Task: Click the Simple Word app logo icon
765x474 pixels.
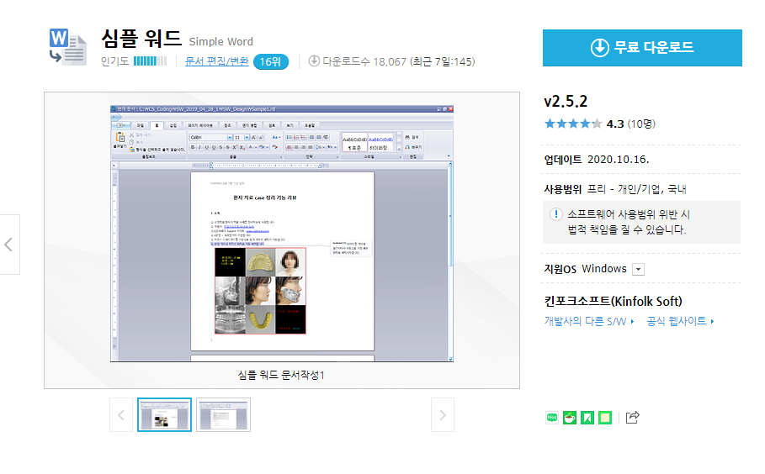Action: [x=68, y=47]
